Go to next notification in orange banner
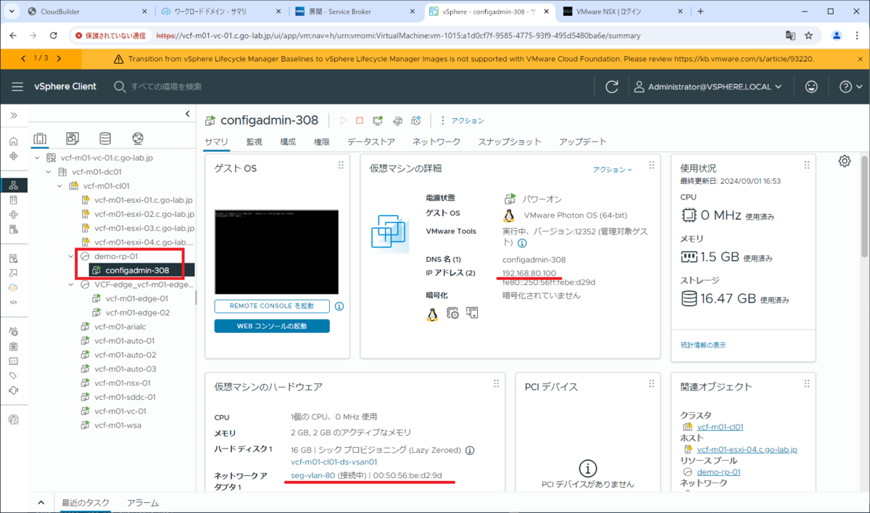 pyautogui.click(x=59, y=59)
